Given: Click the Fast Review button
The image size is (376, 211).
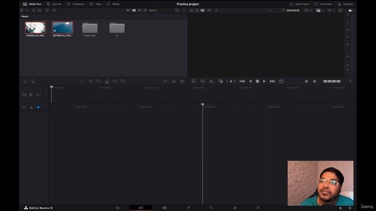Looking at the screenshot, I should (x=220, y=81).
